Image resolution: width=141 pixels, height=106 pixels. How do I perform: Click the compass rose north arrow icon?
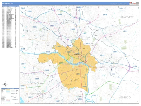coord(5,84)
